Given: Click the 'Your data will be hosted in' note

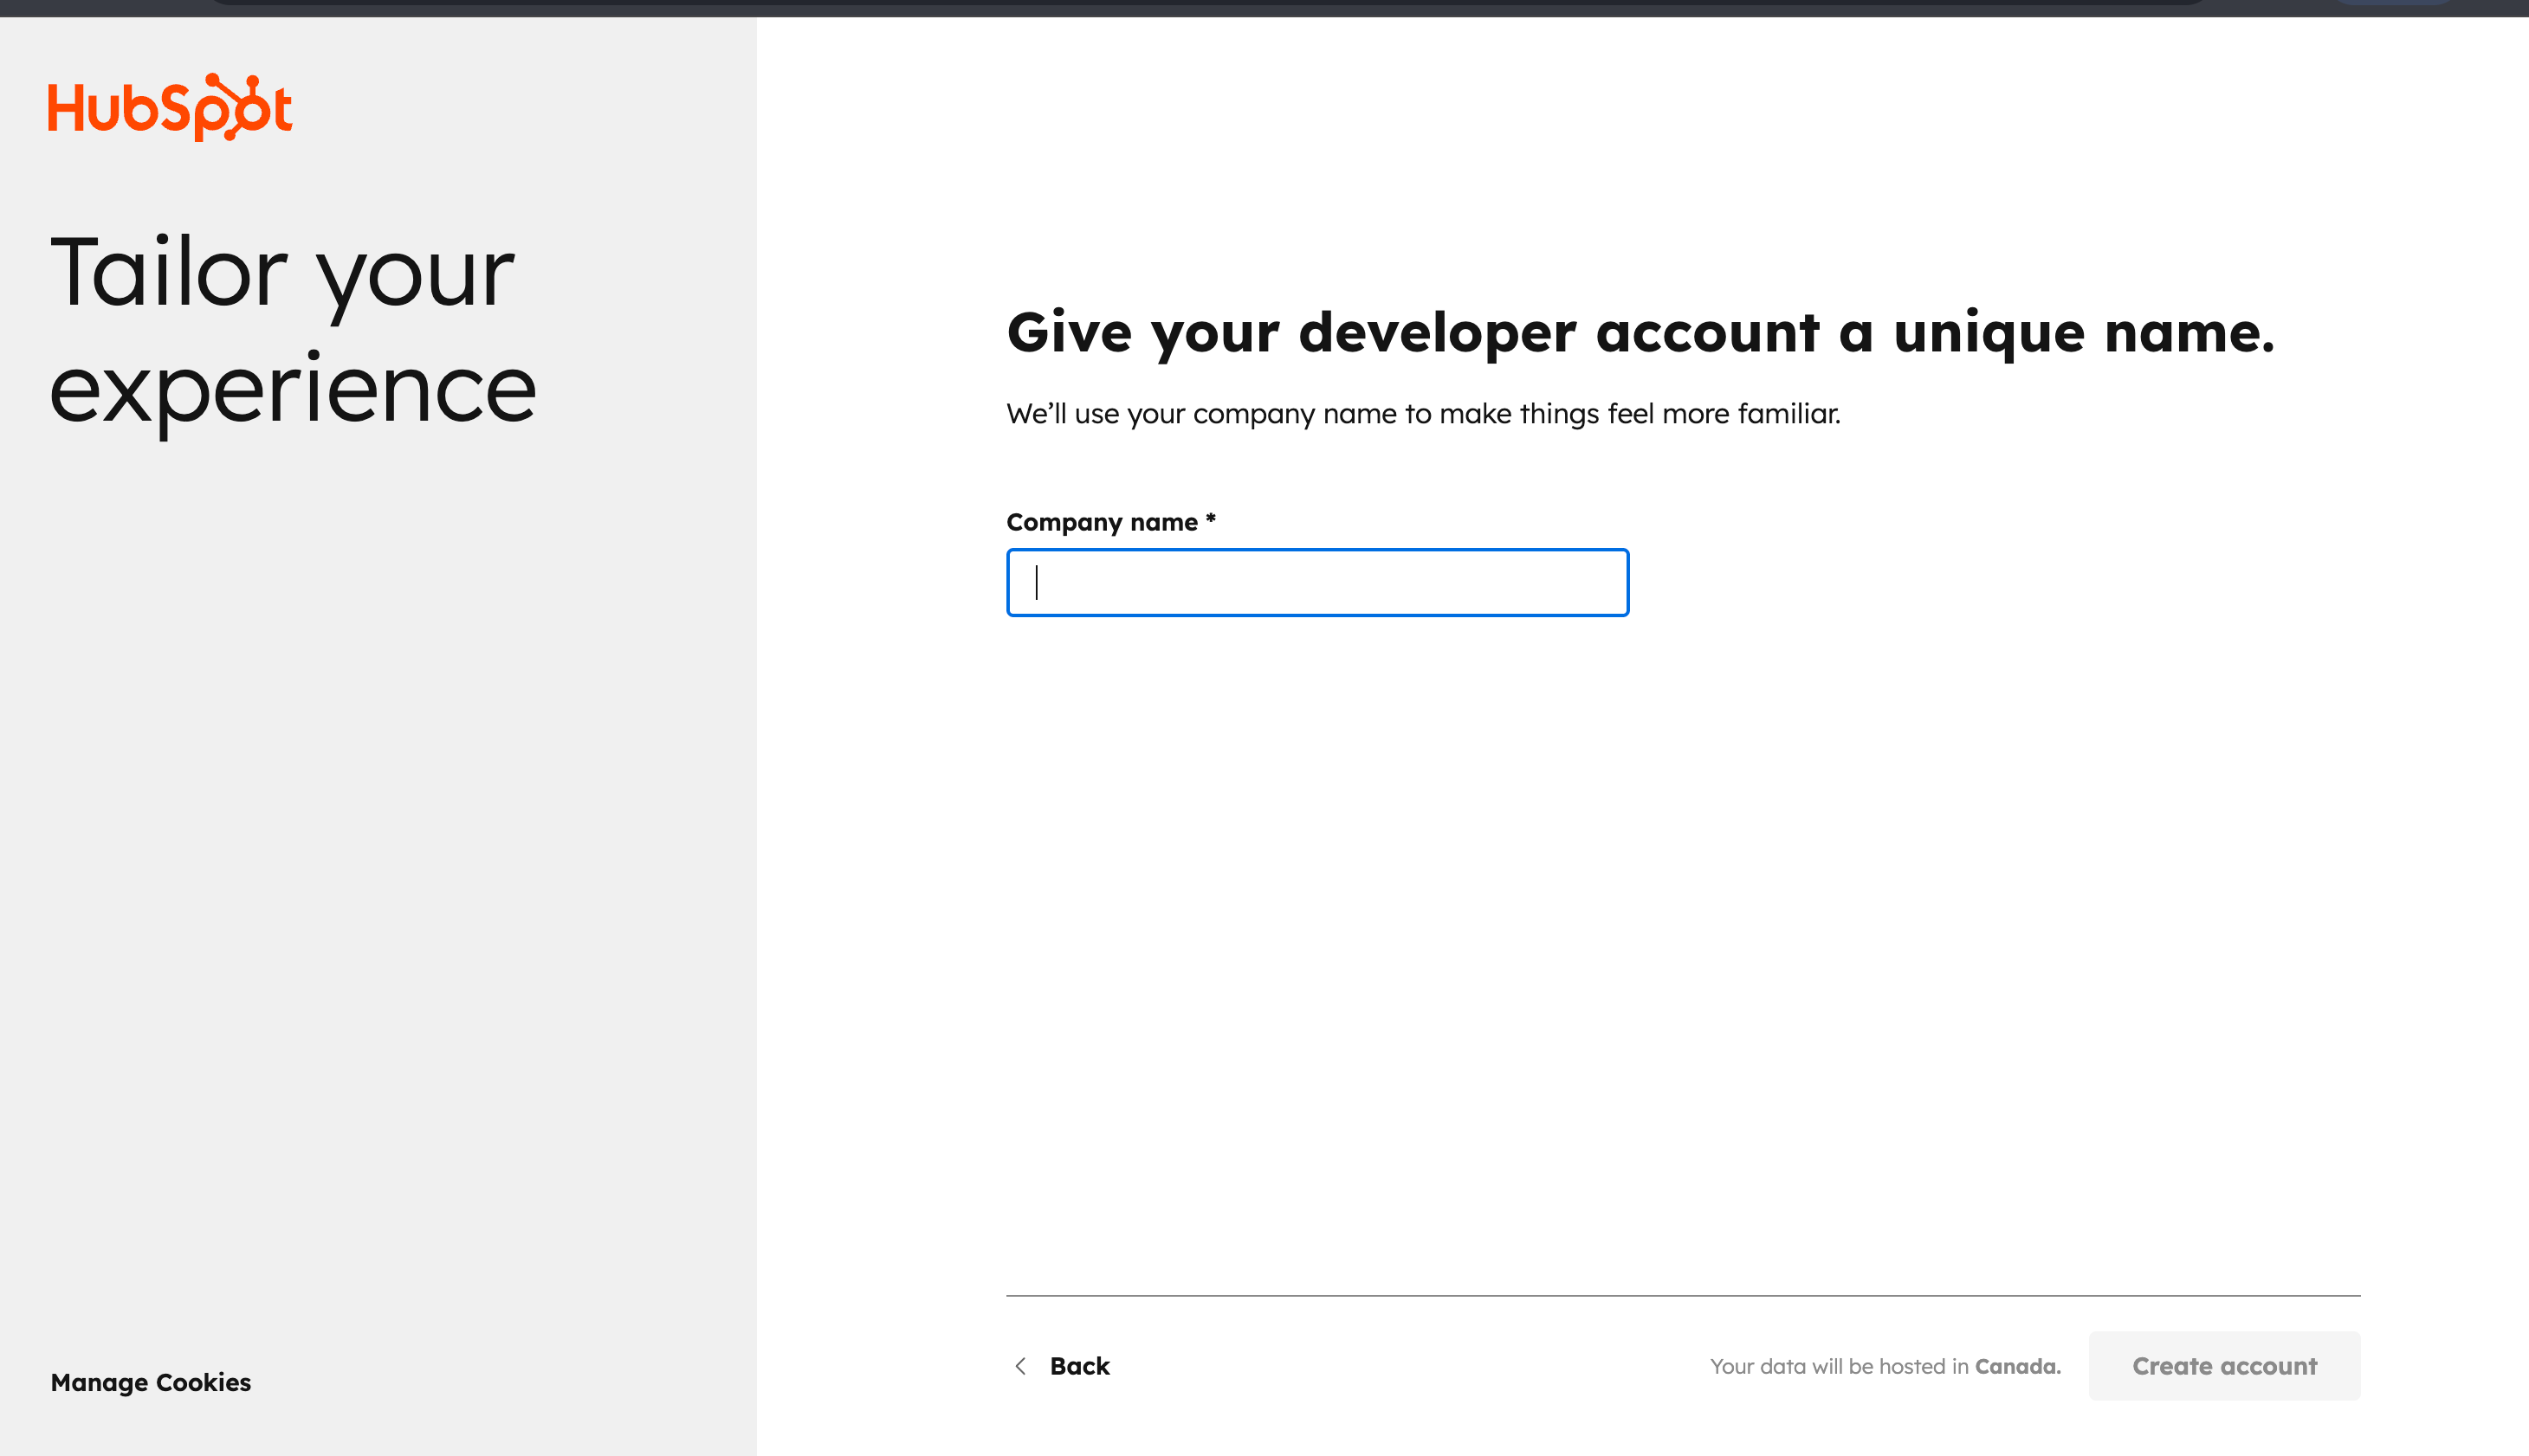Looking at the screenshot, I should pos(1839,1366).
